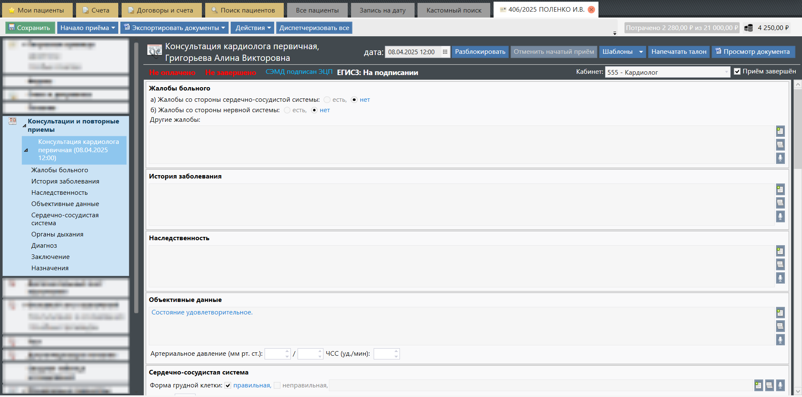Screen dimensions: 802x397
Task: Expand the Шаблоны dropdown
Action: [x=641, y=52]
